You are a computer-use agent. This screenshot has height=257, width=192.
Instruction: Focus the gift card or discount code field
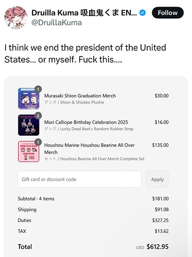[80, 179]
